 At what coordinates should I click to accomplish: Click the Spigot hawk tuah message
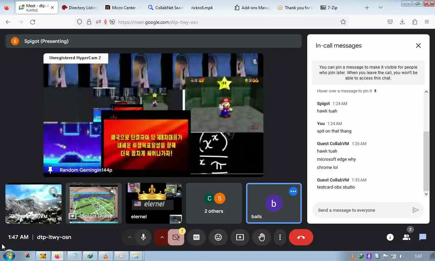point(327,111)
